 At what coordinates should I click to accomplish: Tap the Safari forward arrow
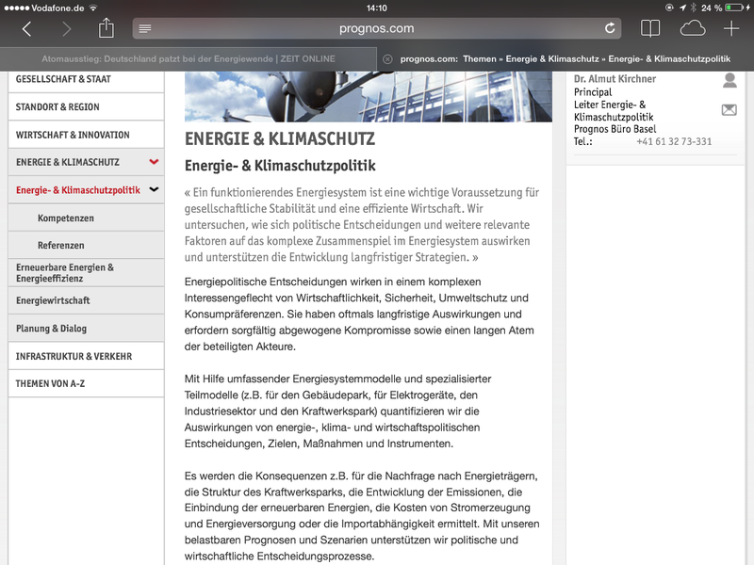click(x=66, y=29)
